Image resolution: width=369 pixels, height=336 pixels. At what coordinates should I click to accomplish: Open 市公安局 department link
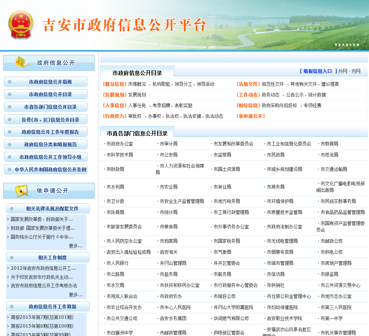pyautogui.click(x=169, y=155)
